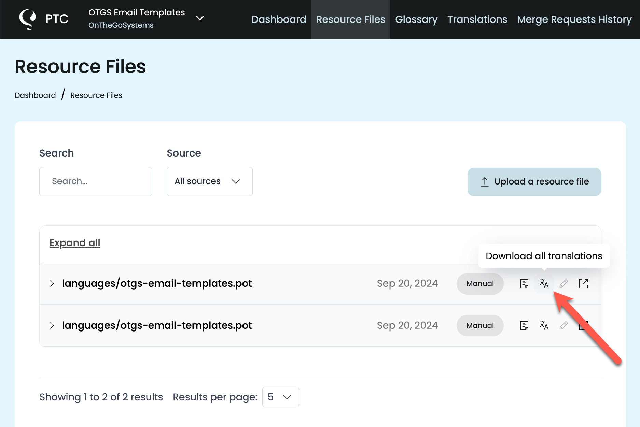Download all translations for the first .pot file

click(544, 283)
